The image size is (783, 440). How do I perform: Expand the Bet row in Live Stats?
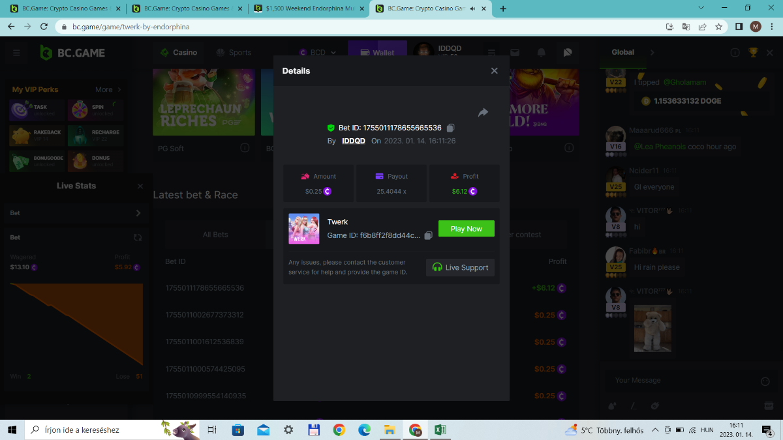(138, 213)
